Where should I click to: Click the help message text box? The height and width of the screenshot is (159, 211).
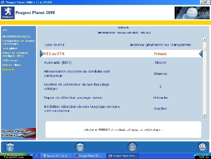point(123,130)
